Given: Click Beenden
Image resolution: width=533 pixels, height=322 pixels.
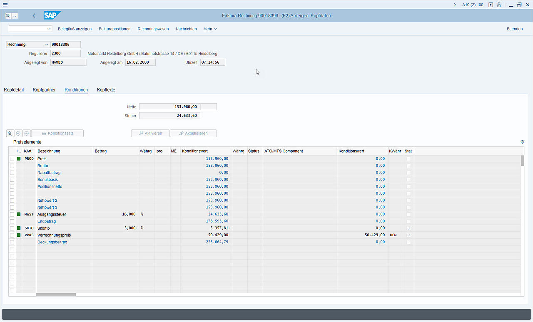Looking at the screenshot, I should tap(515, 29).
